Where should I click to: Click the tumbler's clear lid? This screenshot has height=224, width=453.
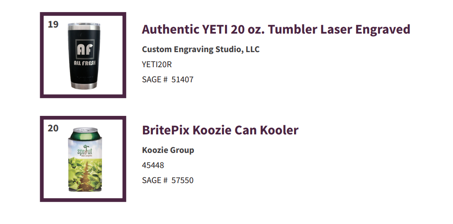[x=84, y=25]
